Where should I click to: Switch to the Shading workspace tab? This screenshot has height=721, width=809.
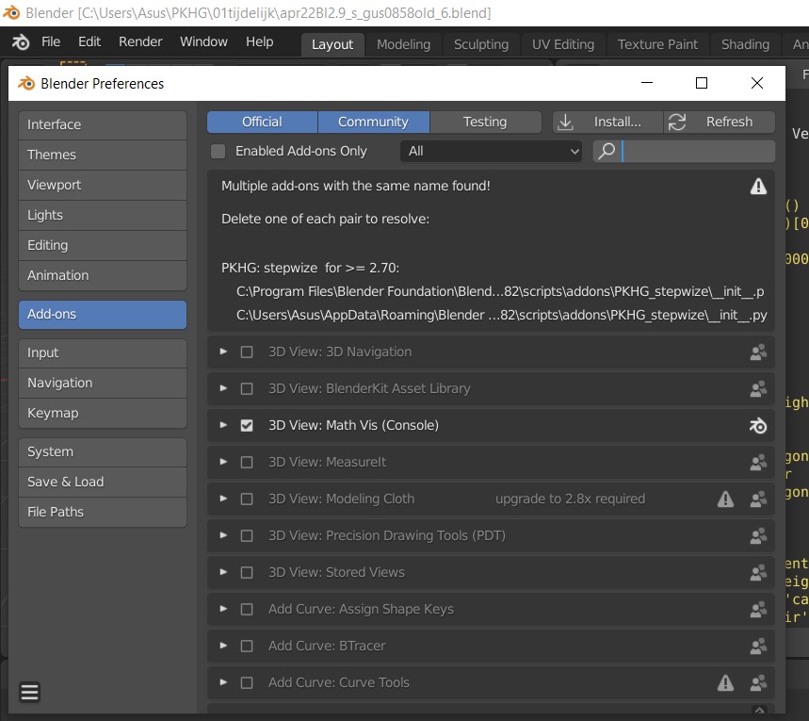746,45
